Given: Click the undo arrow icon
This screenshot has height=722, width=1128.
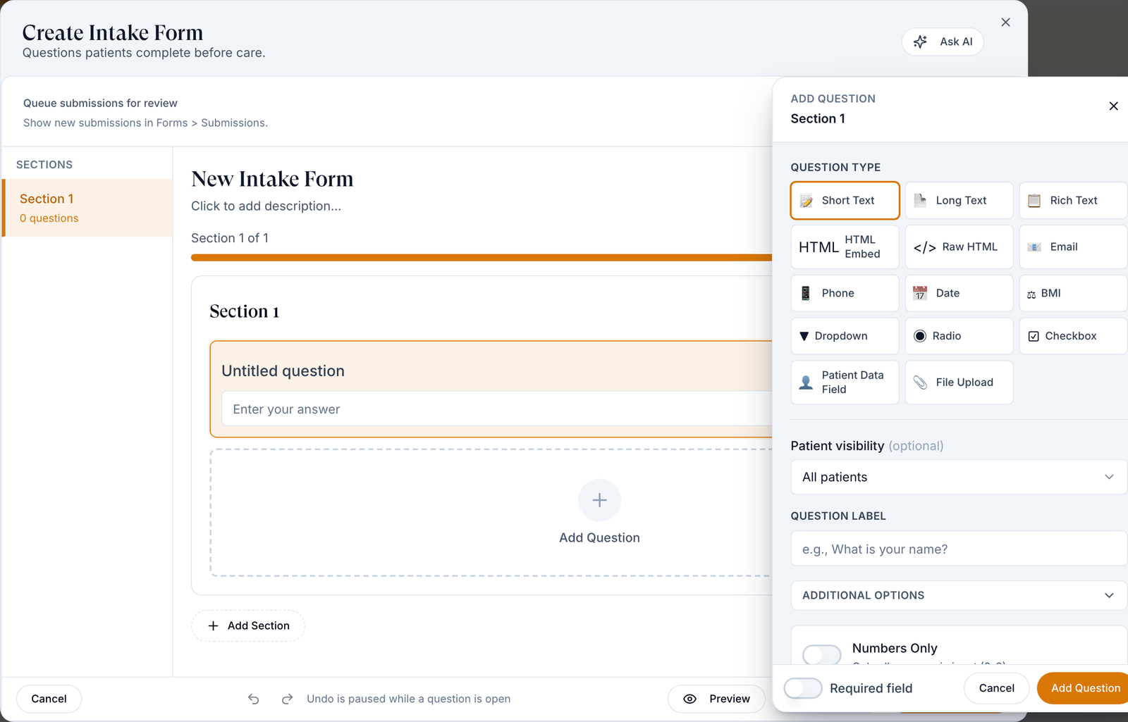Looking at the screenshot, I should click(x=254, y=699).
